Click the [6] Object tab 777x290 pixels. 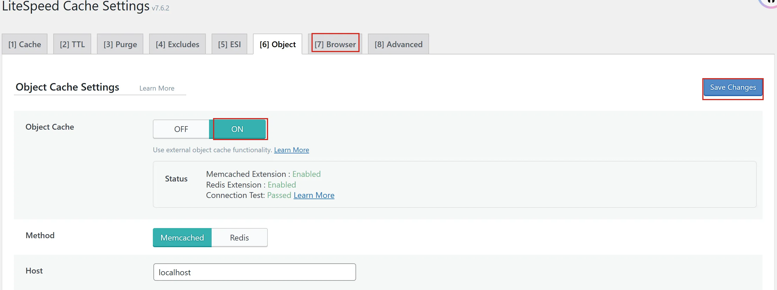click(278, 44)
